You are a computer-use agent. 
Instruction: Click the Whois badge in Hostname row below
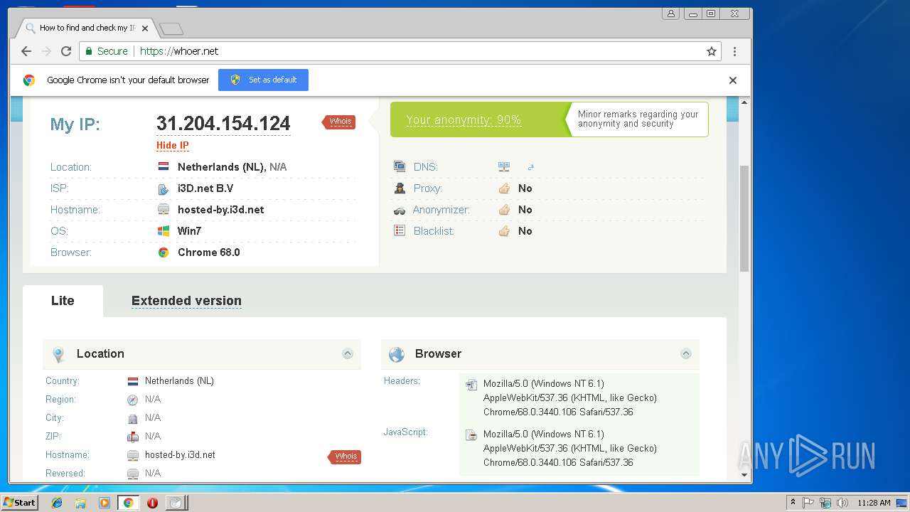(x=345, y=457)
